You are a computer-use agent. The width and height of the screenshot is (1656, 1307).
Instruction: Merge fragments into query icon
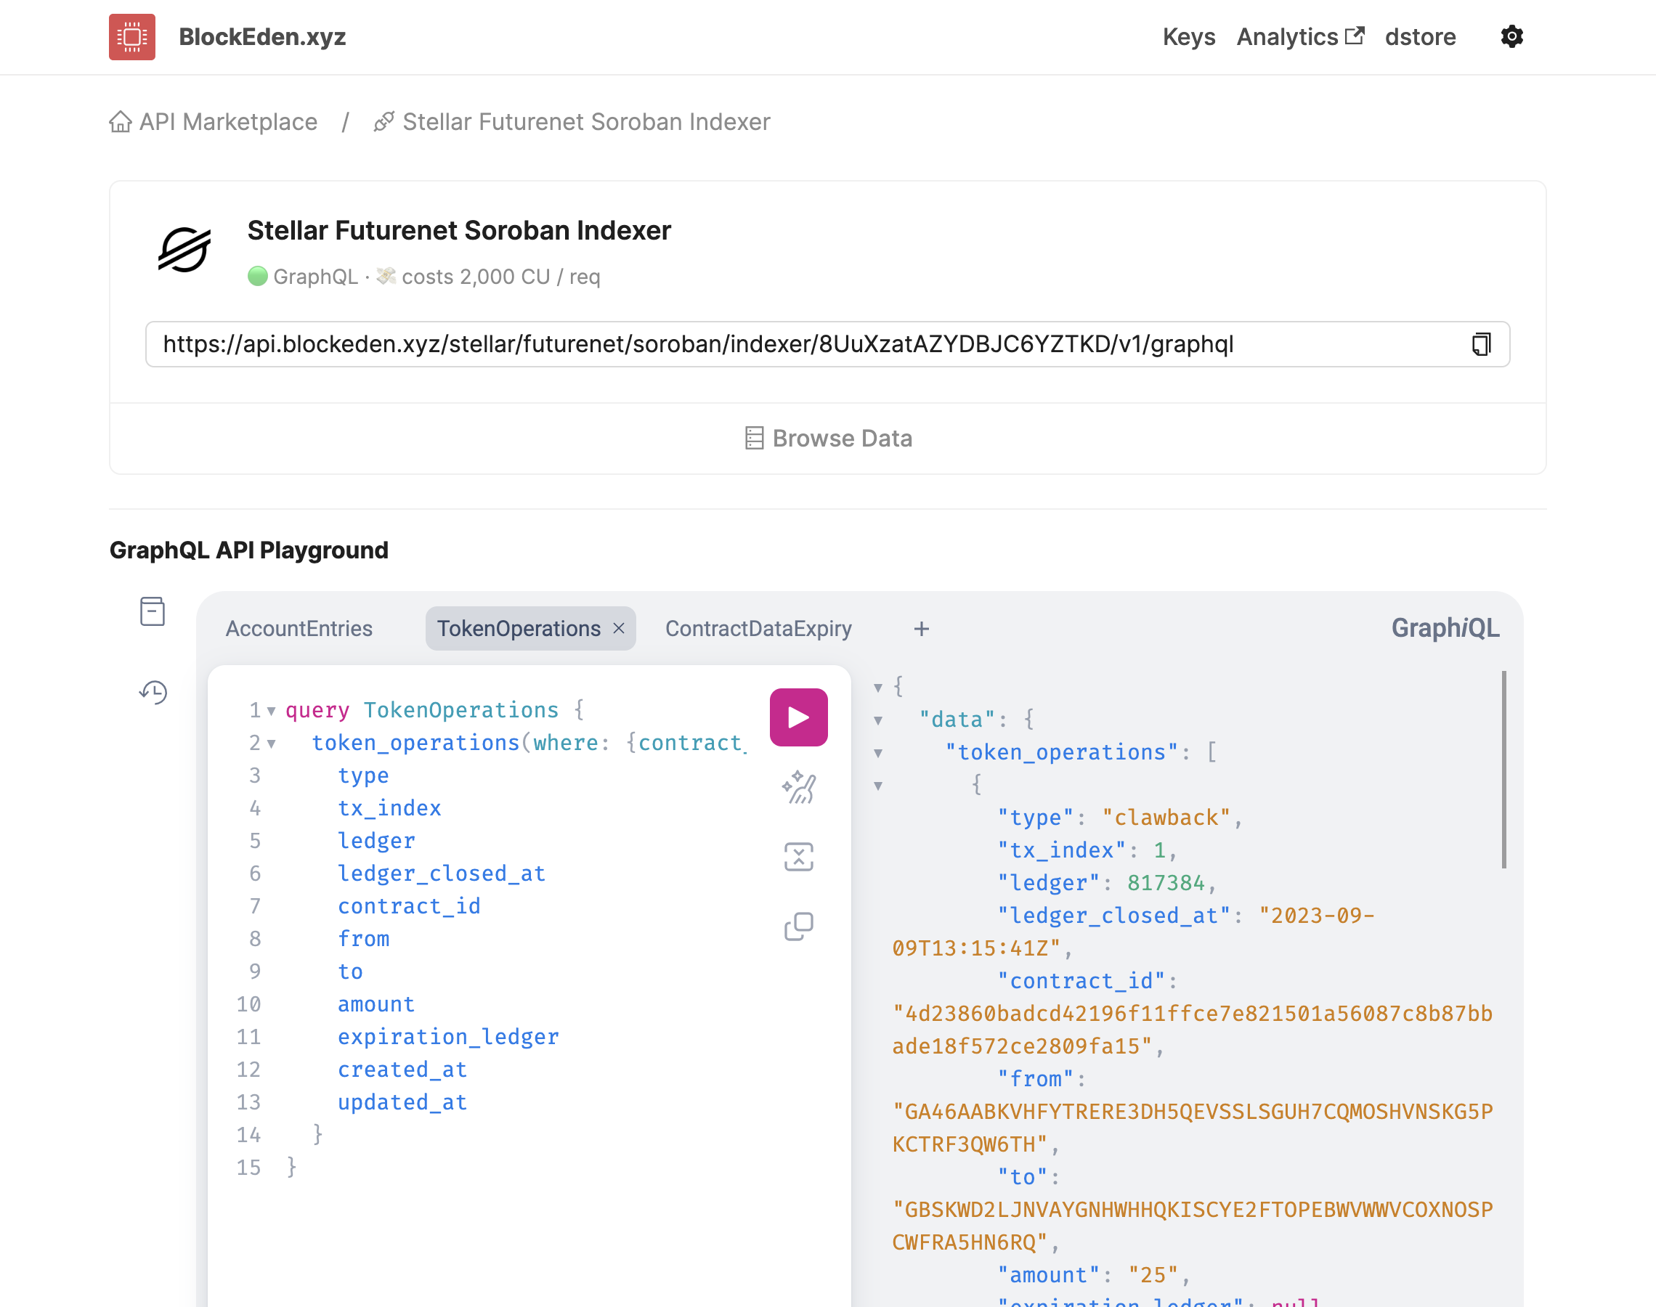(798, 857)
